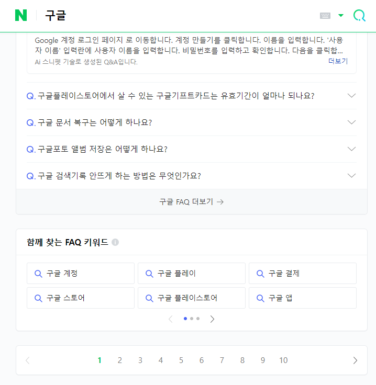Go to results page 2

tap(120, 360)
